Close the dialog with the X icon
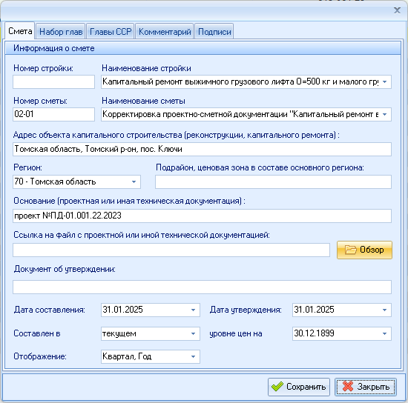Screen dimensions: 408x403 pyautogui.click(x=397, y=10)
